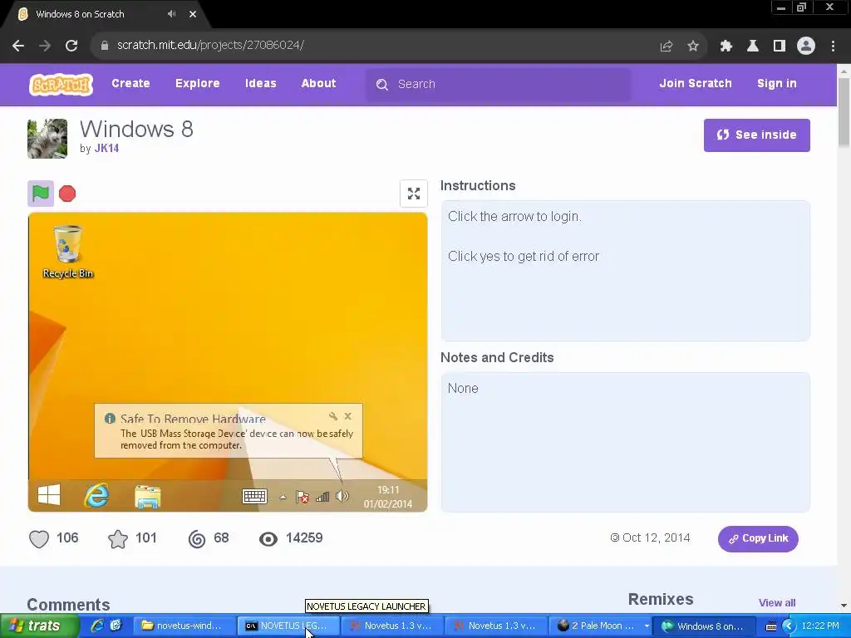Click the star favorite icon

118,538
